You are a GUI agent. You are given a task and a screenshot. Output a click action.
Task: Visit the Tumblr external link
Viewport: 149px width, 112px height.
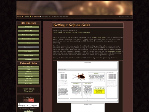click(28, 72)
